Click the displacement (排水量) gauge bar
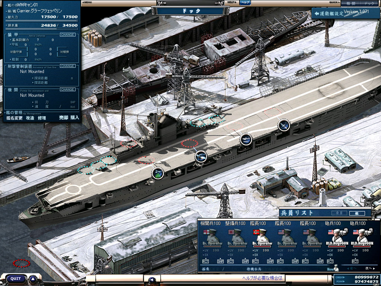 (x=42, y=29)
